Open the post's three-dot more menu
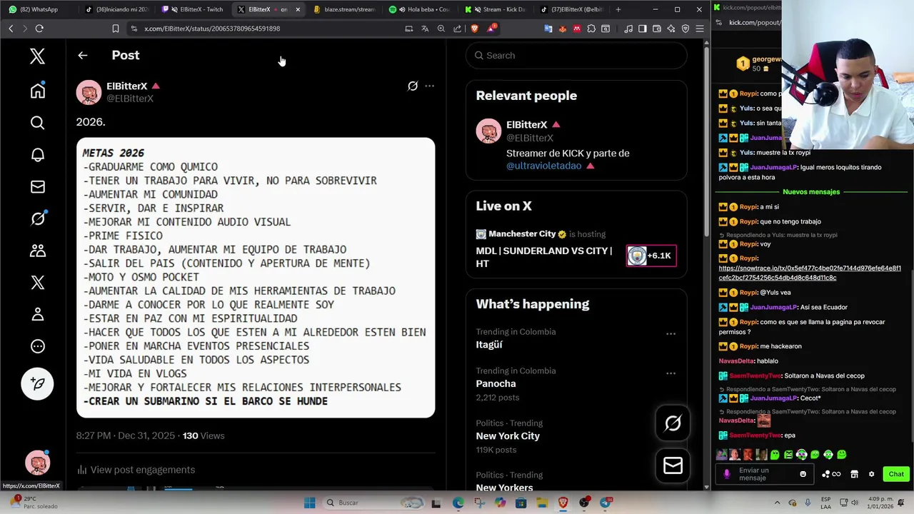Viewport: 914px width, 514px height. pyautogui.click(x=429, y=86)
